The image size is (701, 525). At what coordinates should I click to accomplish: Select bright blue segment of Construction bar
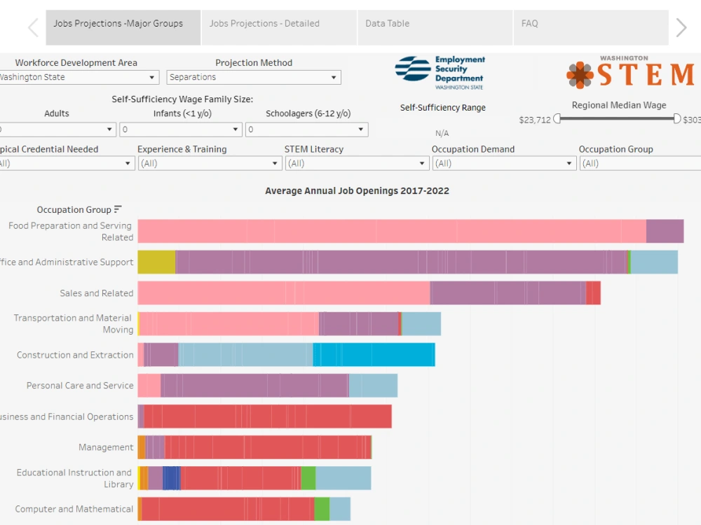pyautogui.click(x=374, y=354)
